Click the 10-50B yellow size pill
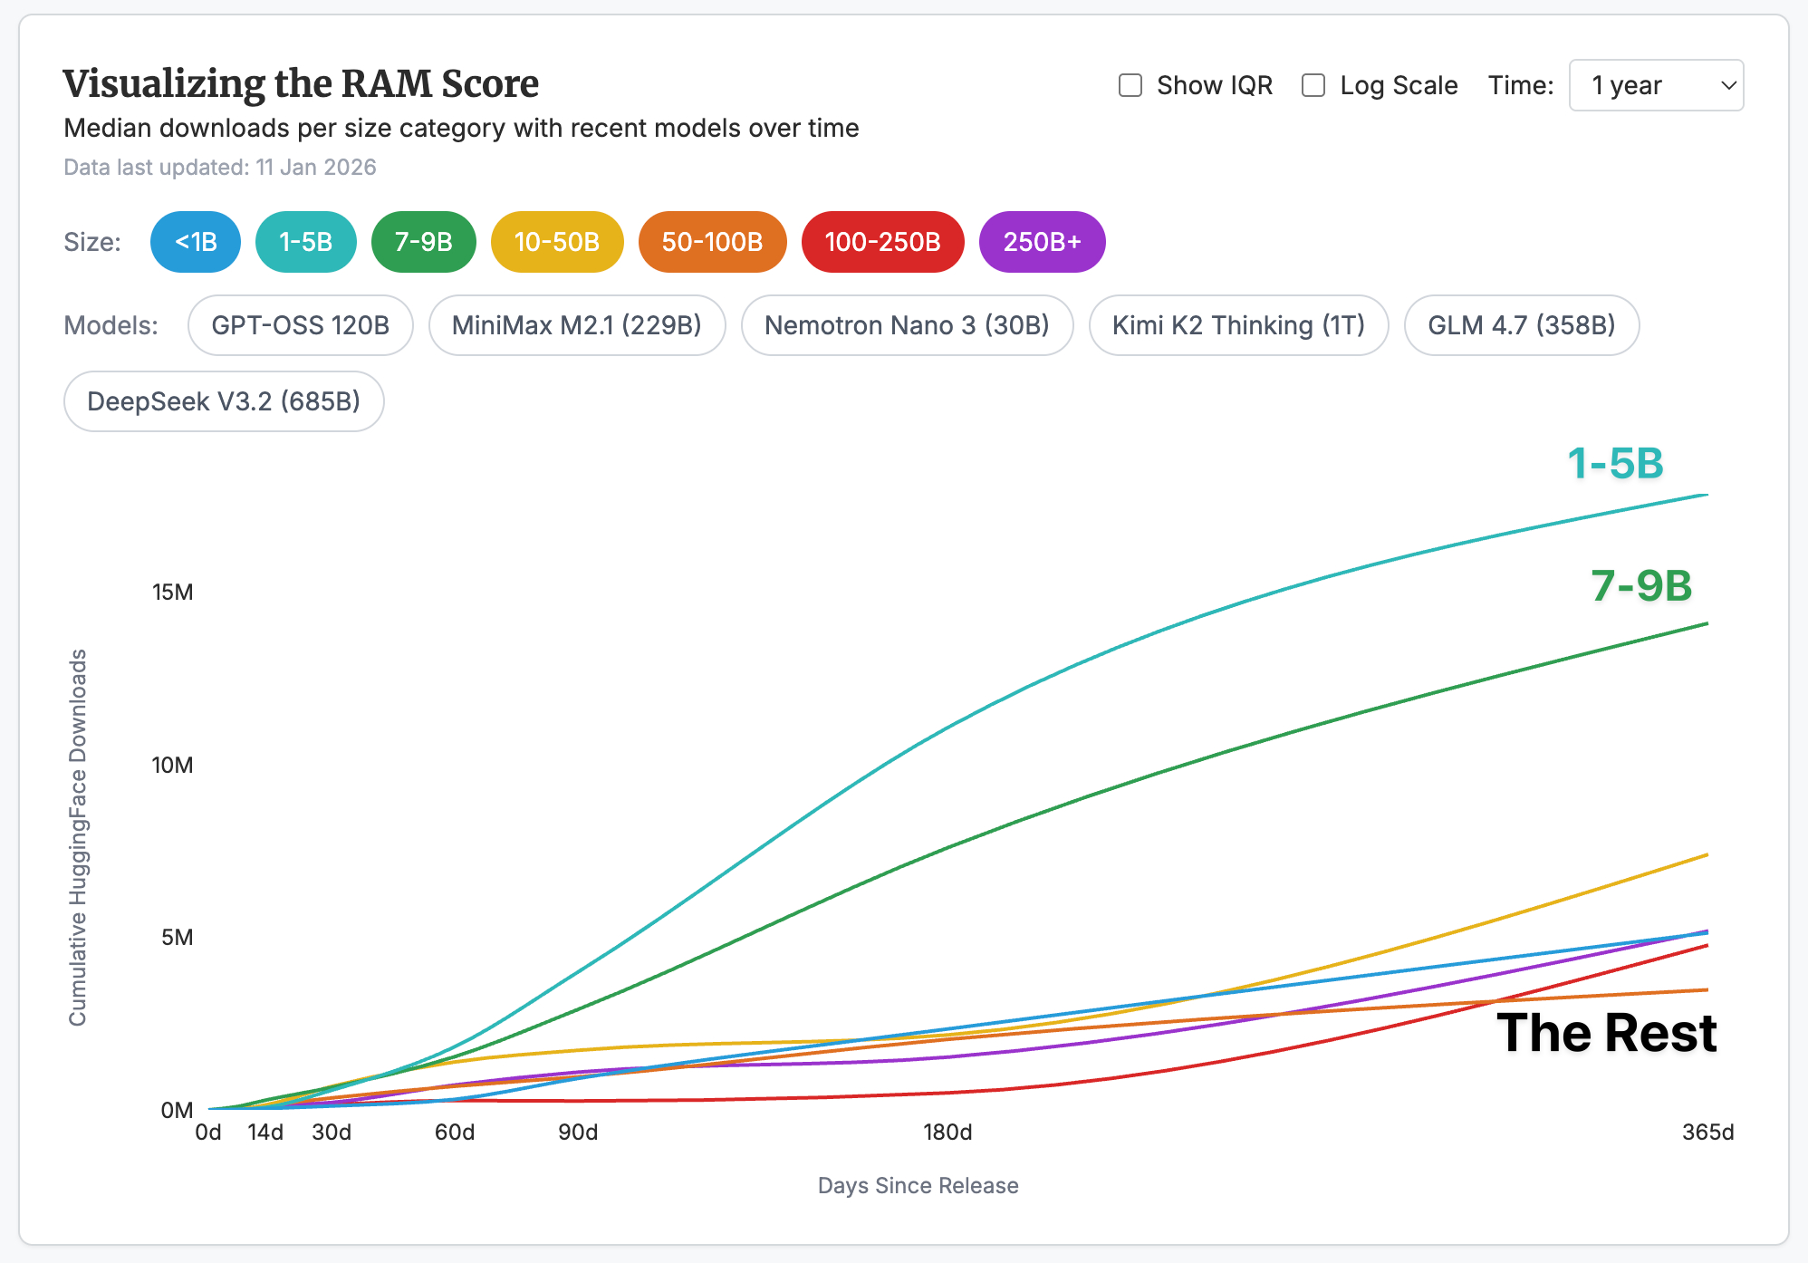Screen dimensions: 1808x1263 [556, 242]
